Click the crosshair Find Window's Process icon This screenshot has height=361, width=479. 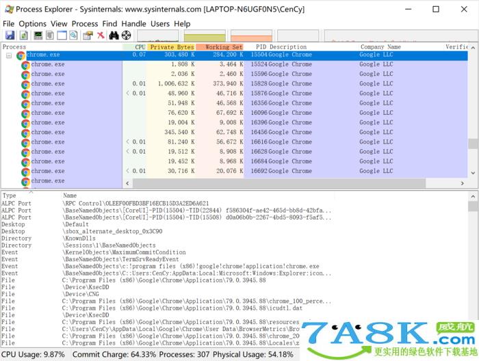[126, 36]
